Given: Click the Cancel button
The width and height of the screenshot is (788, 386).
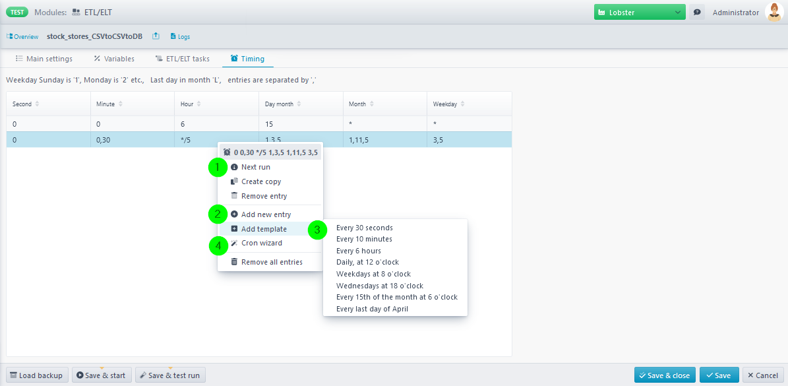Looking at the screenshot, I should (762, 375).
